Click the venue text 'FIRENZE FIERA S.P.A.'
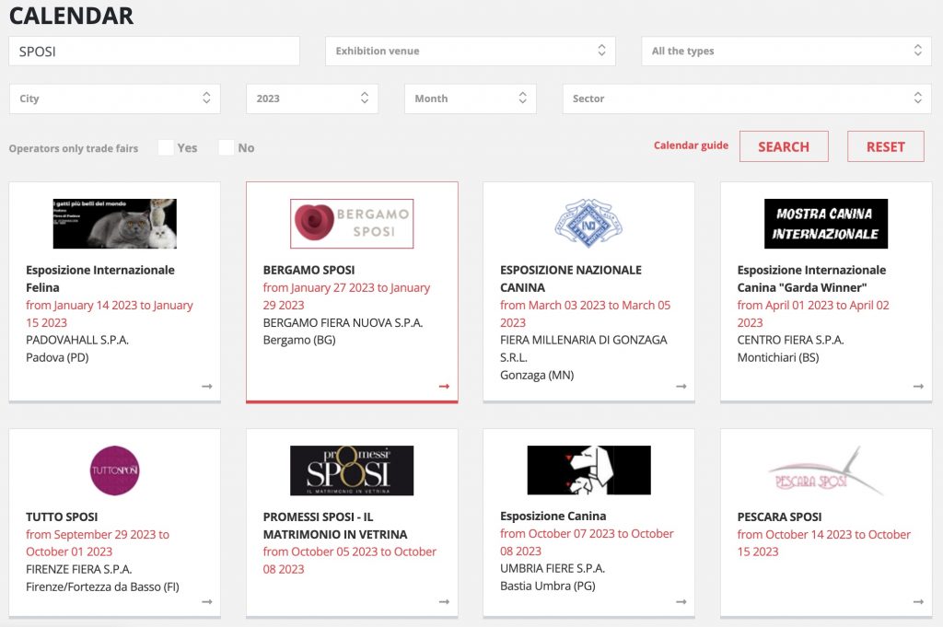 [79, 569]
